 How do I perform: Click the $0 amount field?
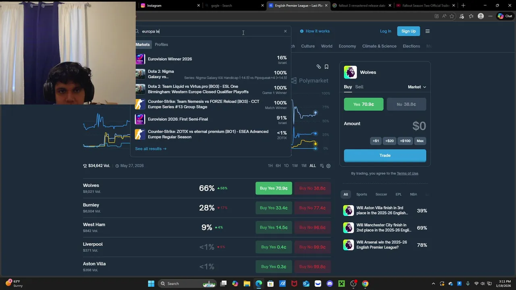pos(419,126)
